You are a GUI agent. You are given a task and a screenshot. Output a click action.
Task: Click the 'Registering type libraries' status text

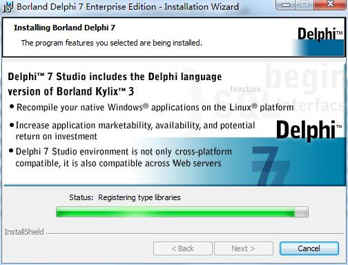(x=139, y=197)
